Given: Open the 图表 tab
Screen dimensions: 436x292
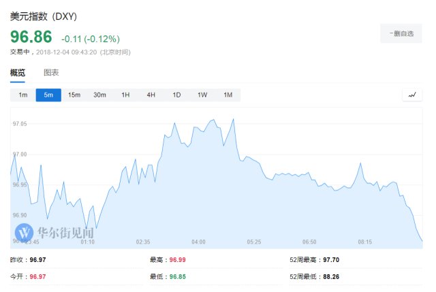Looking at the screenshot, I should tap(51, 73).
